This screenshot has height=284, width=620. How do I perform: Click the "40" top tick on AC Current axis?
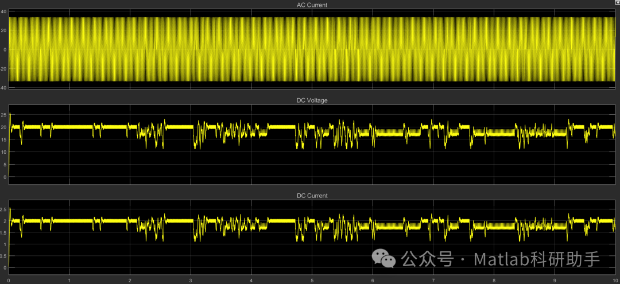[x=3, y=11]
